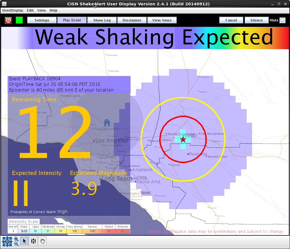Click the Java application icon in title bar
The height and width of the screenshot is (249, 290).
point(4,4)
